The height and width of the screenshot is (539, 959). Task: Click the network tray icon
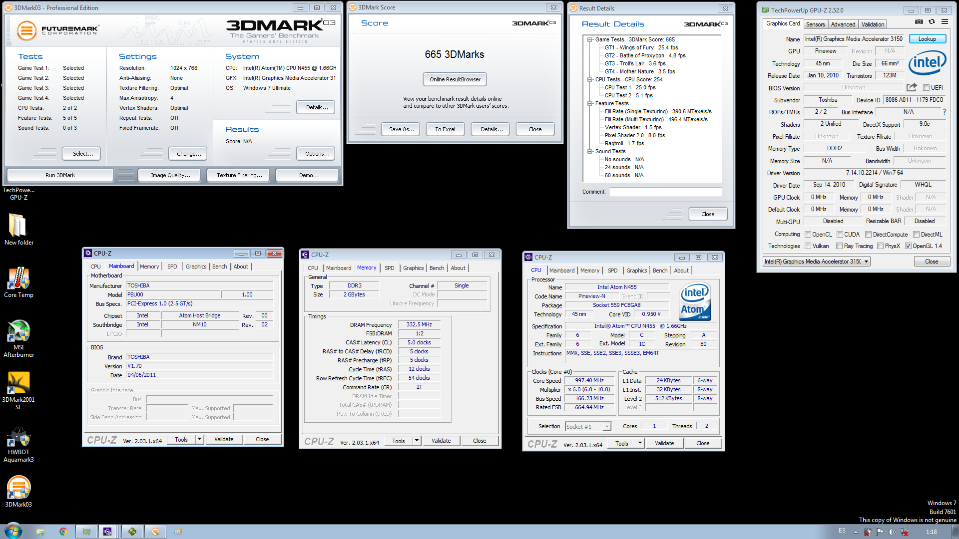tap(904, 532)
